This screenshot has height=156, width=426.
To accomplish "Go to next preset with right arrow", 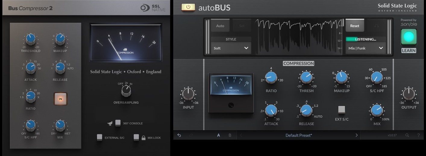I will (x=356, y=135).
